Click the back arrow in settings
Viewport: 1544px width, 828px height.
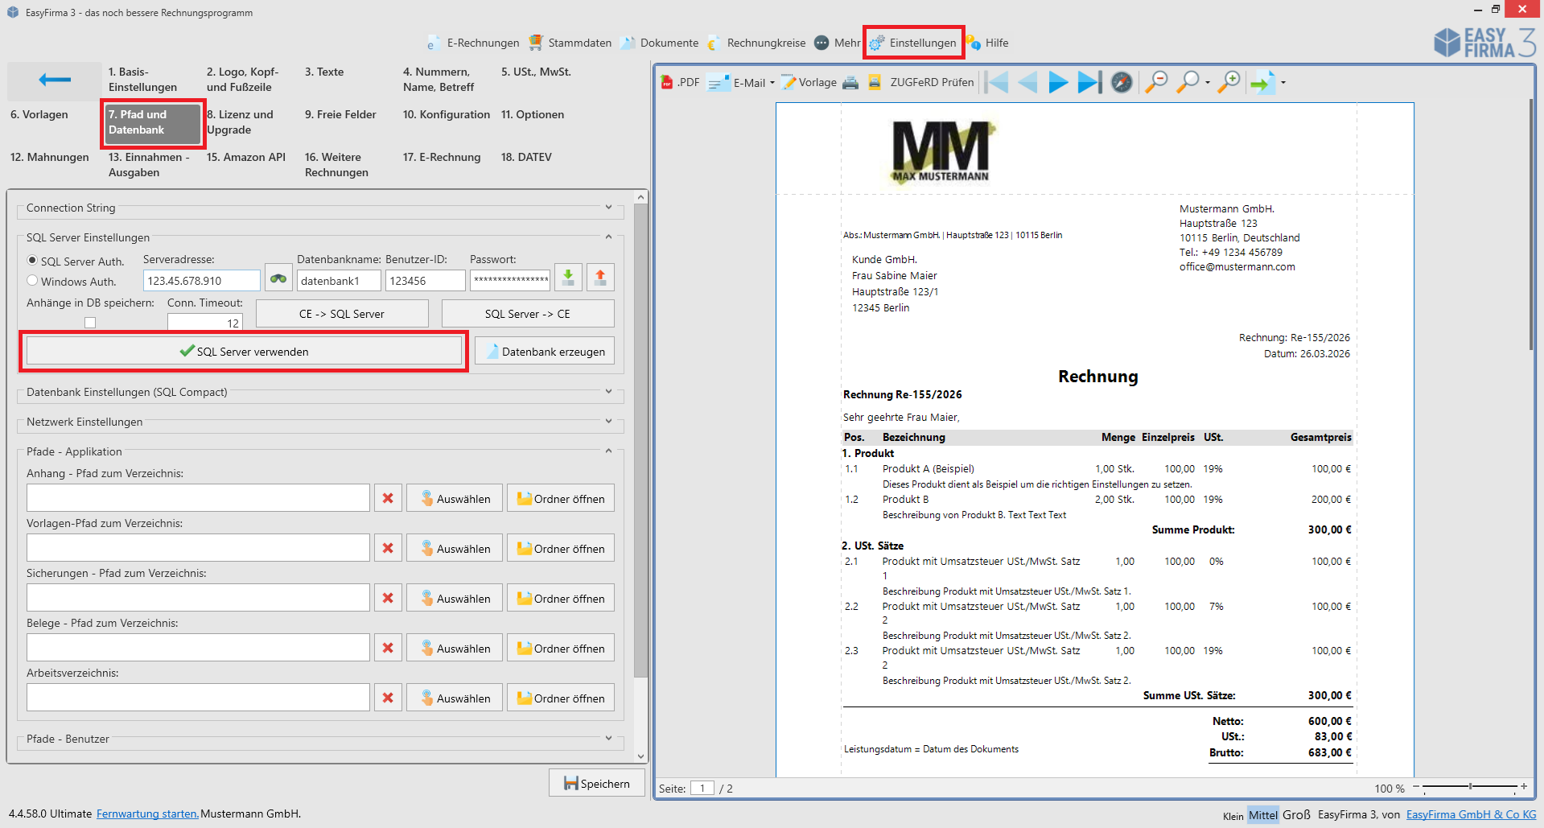coord(55,80)
